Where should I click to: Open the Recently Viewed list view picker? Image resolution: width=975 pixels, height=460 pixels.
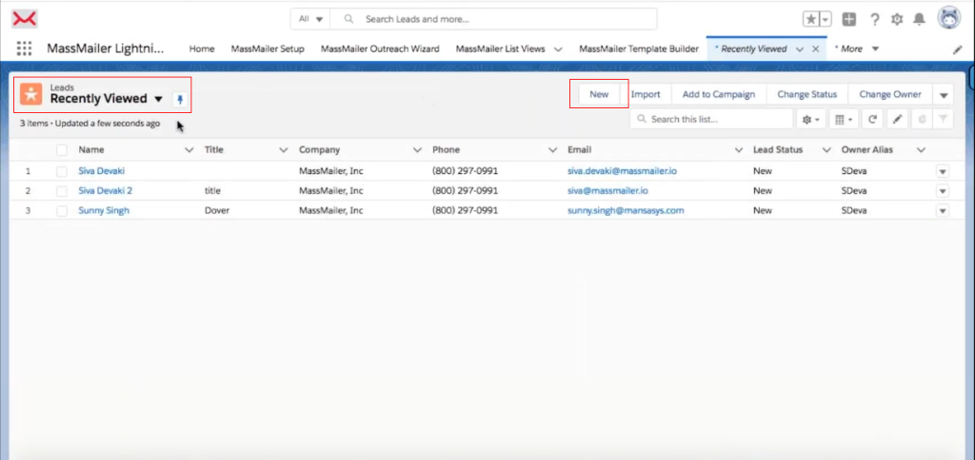159,100
